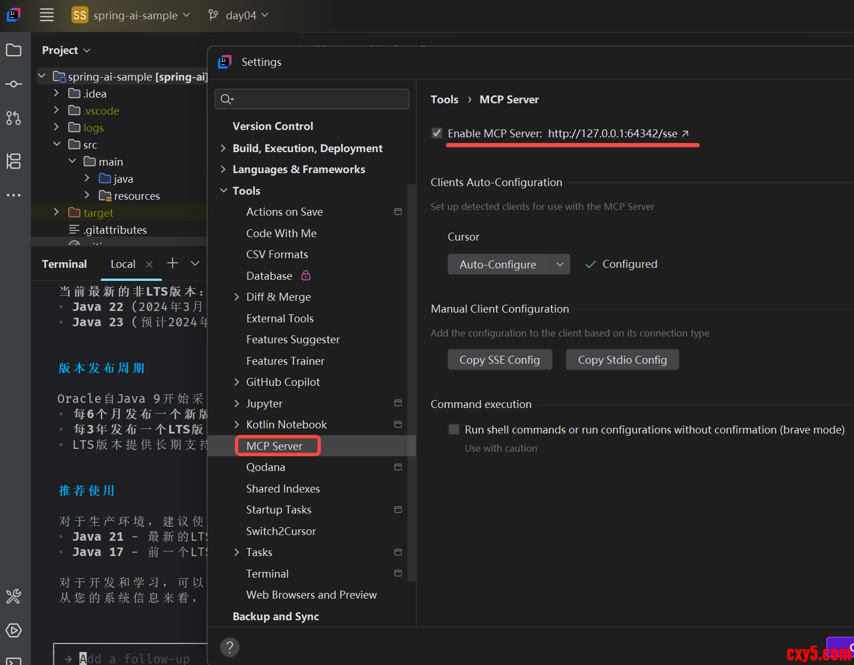Open the Project tool window folder icon
The width and height of the screenshot is (854, 665).
[14, 50]
